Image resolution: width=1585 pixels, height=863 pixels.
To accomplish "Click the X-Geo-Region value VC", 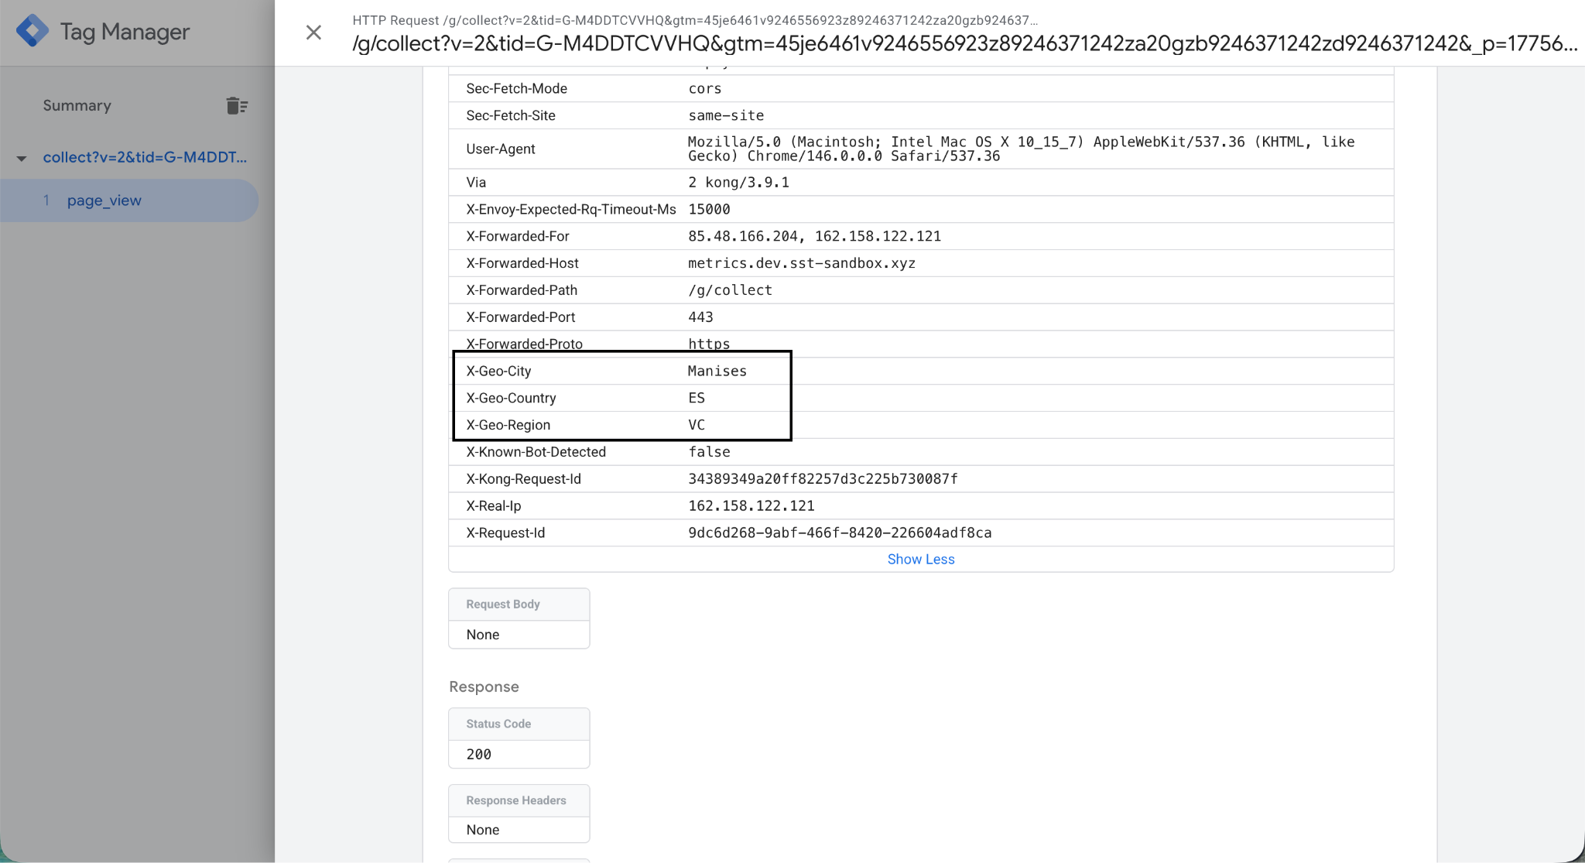I will click(697, 425).
